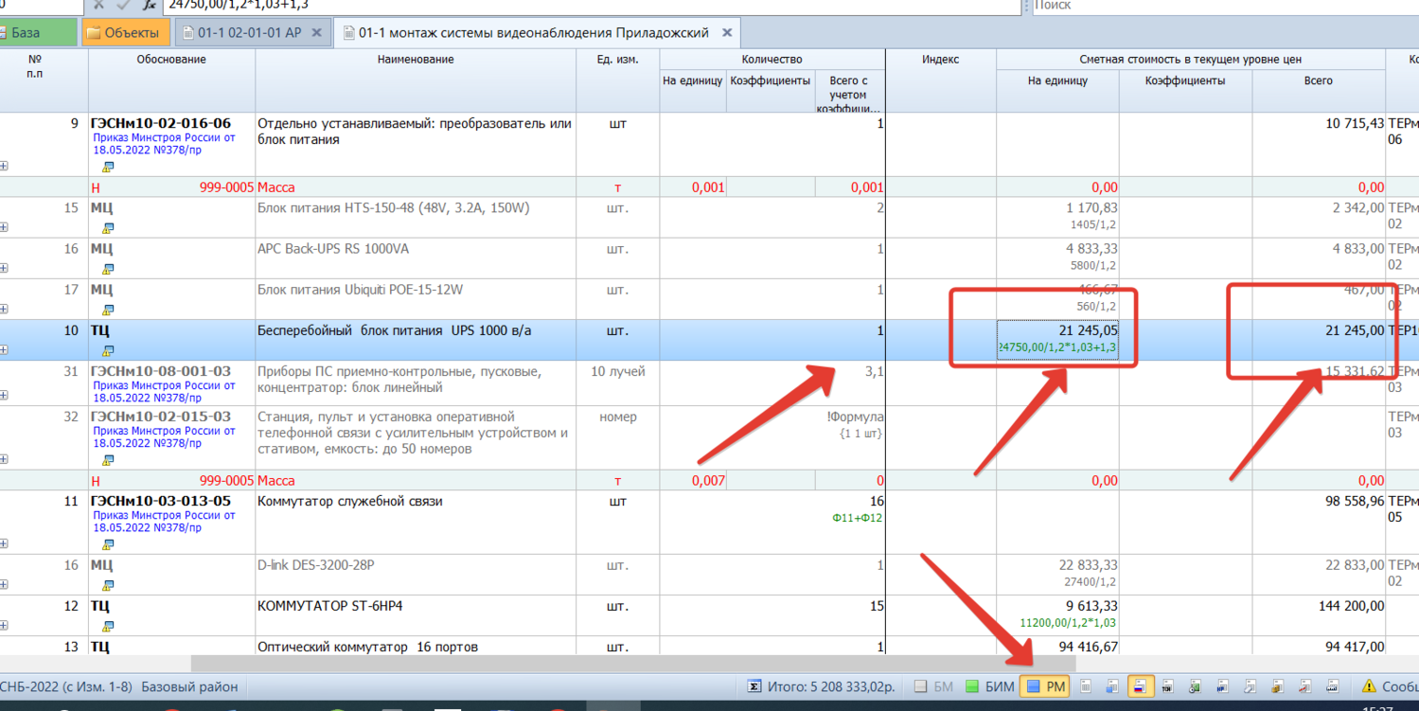Image resolution: width=1419 pixels, height=711 pixels.
Task: Click the coins document status bar icon
Action: [1278, 686]
